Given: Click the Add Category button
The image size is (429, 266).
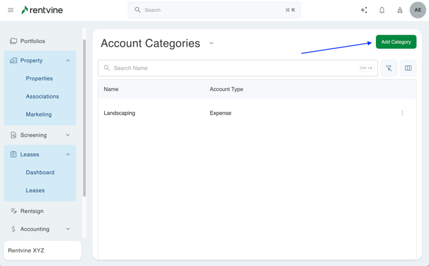Looking at the screenshot, I should click(396, 42).
